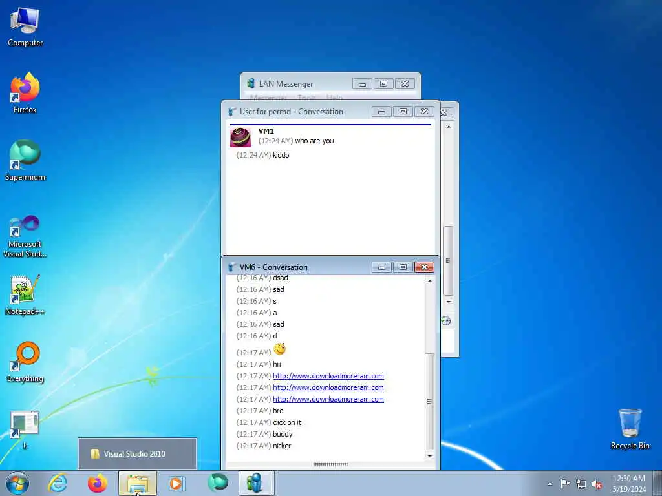Select the LAN Messenger taskbar button

(255, 483)
